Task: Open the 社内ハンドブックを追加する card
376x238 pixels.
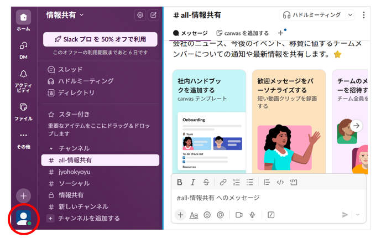Action: [x=209, y=121]
